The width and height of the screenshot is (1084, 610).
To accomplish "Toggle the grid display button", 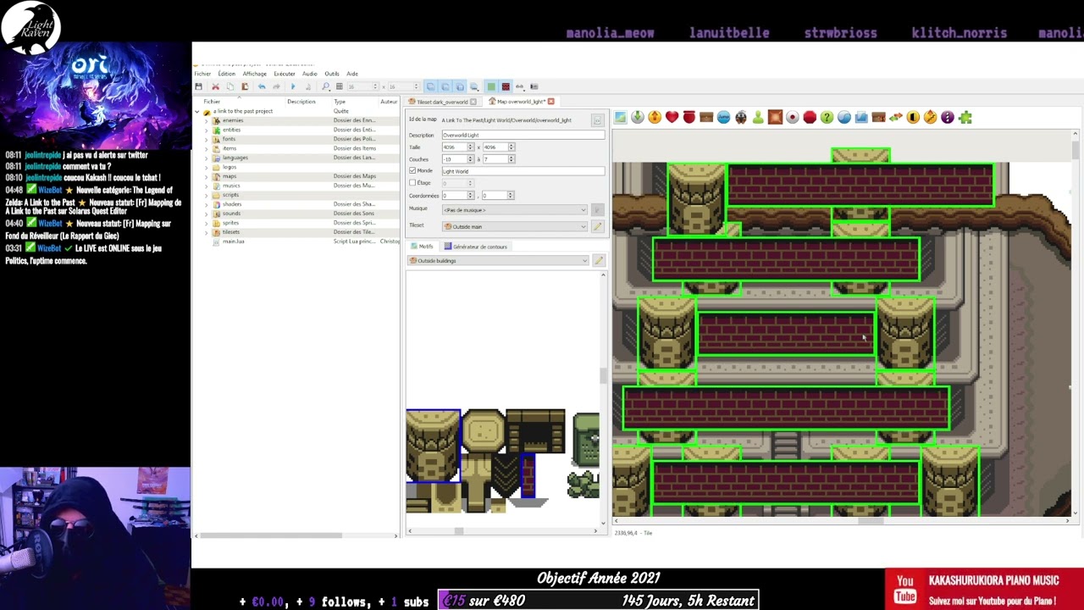I will pyautogui.click(x=340, y=86).
